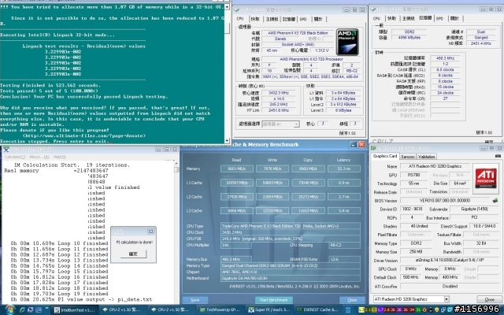Image resolution: width=504 pixels, height=315 pixels.
Task: Click NB frequency 2451.4 MHz field
Action: coord(481,43)
